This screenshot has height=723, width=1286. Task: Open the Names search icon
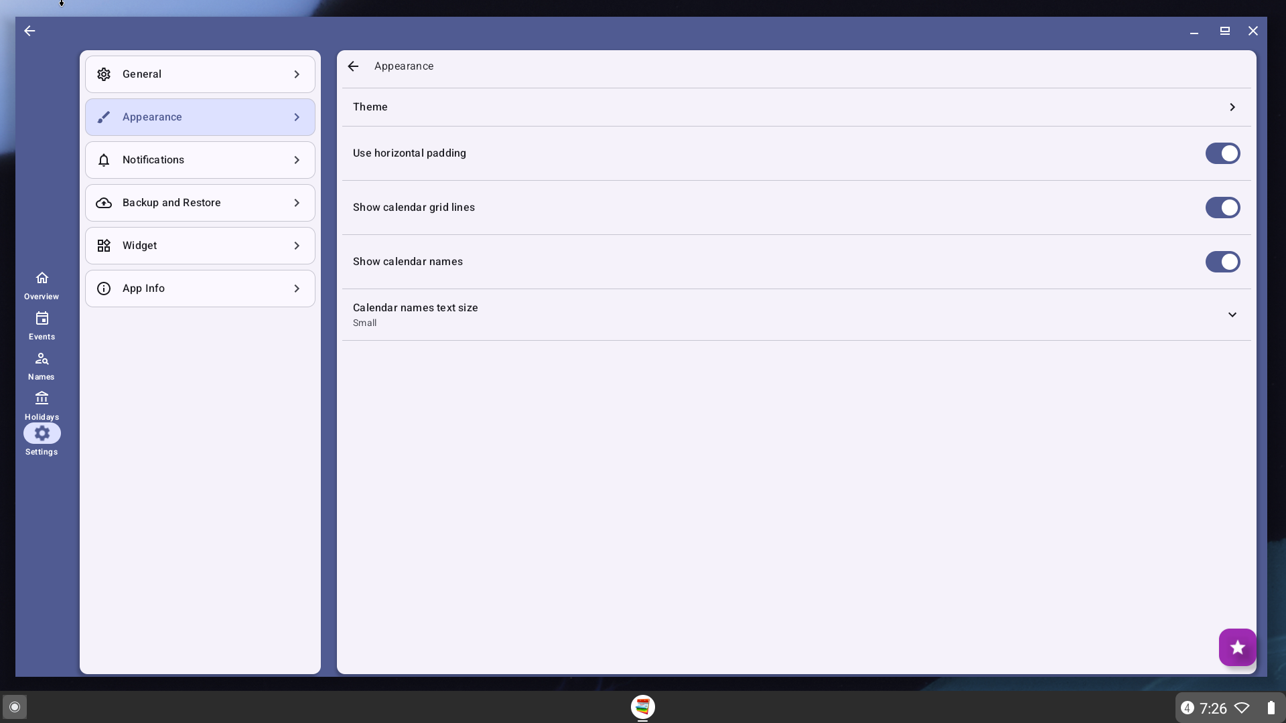tap(42, 359)
